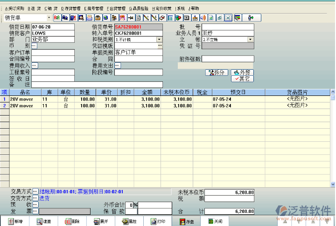Click the 其它 checkmark button
This screenshot has width=336, height=226.
point(242,79)
